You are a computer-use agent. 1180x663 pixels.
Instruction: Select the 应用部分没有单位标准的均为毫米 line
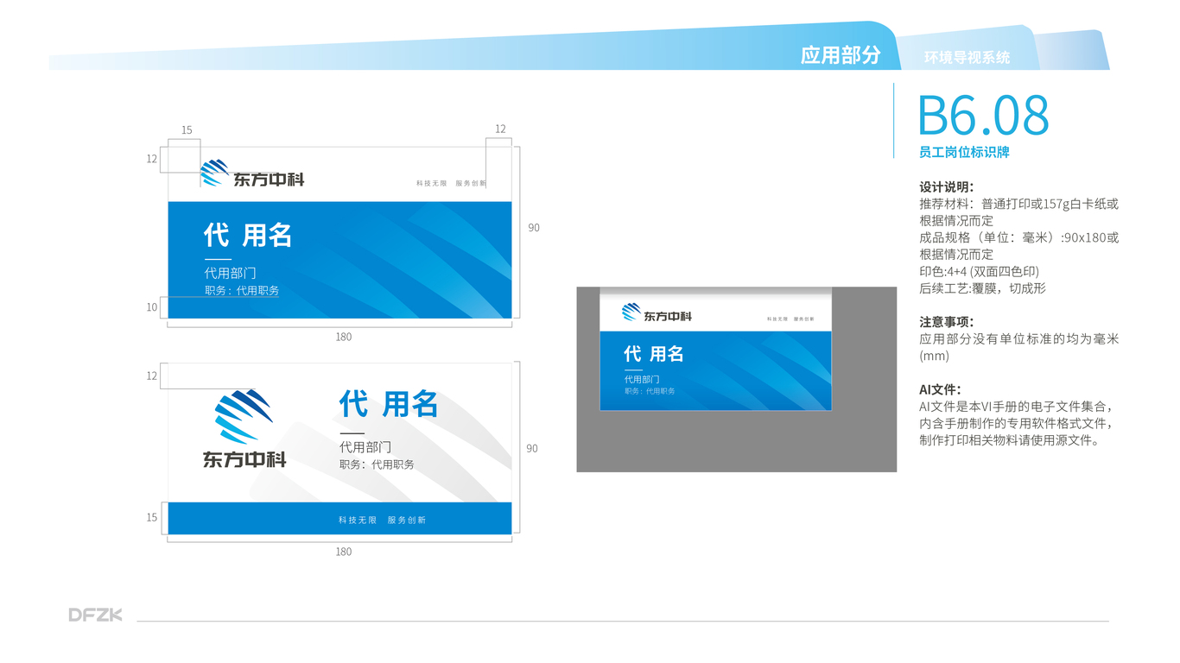1019,339
